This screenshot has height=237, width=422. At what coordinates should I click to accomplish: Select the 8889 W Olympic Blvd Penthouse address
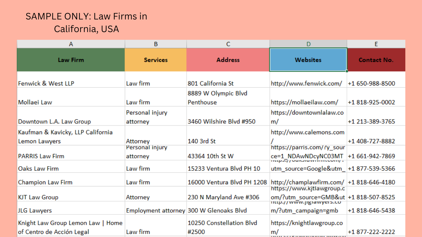click(228, 97)
